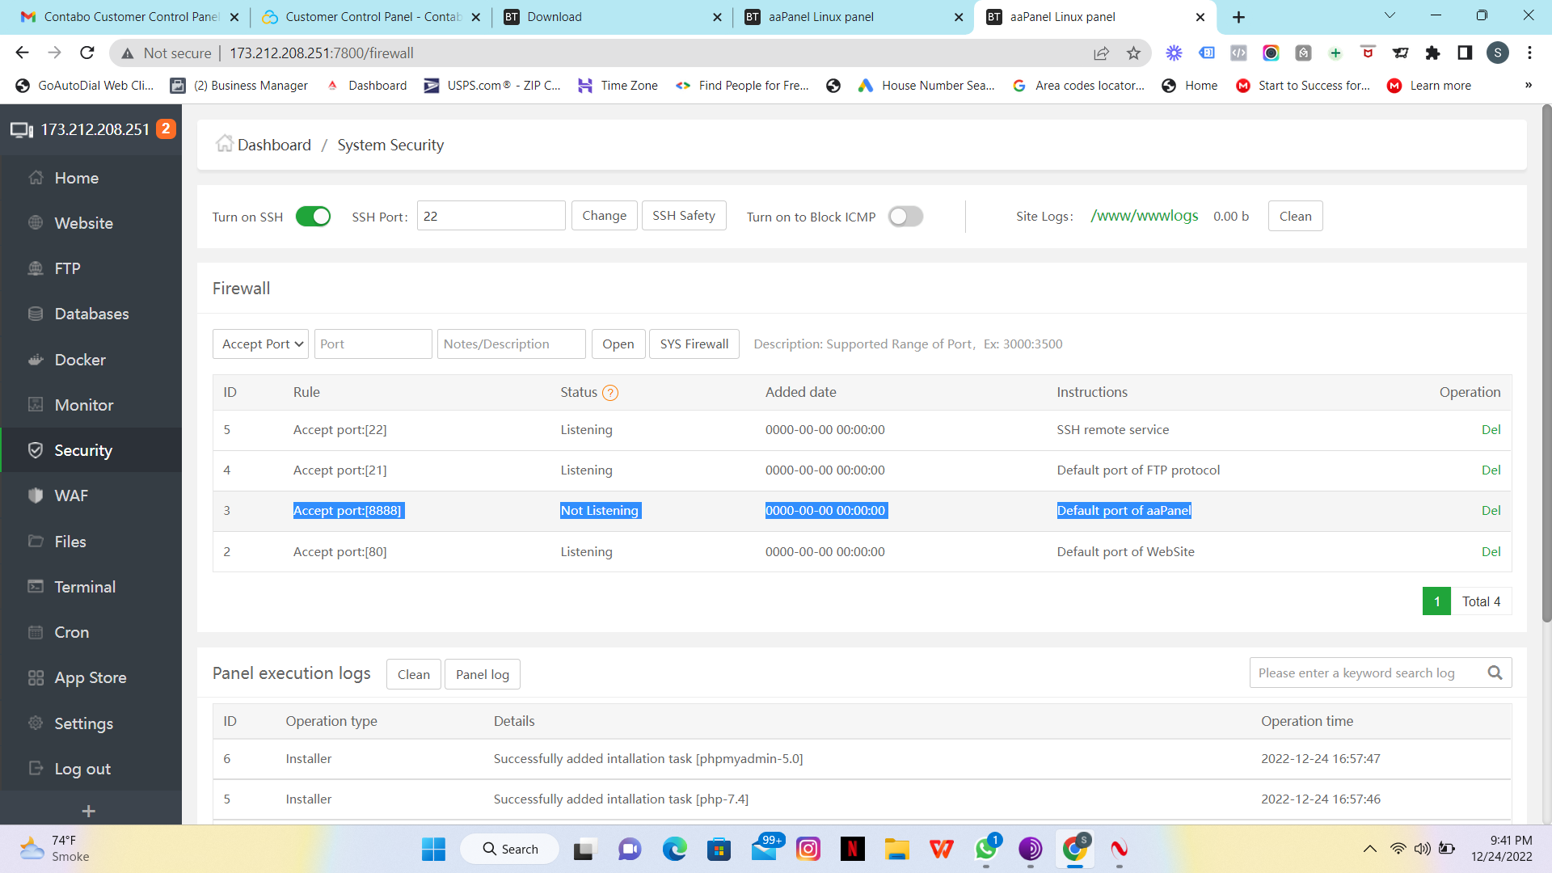Open Terminal in the sidebar menu
1552x873 pixels.
point(85,587)
